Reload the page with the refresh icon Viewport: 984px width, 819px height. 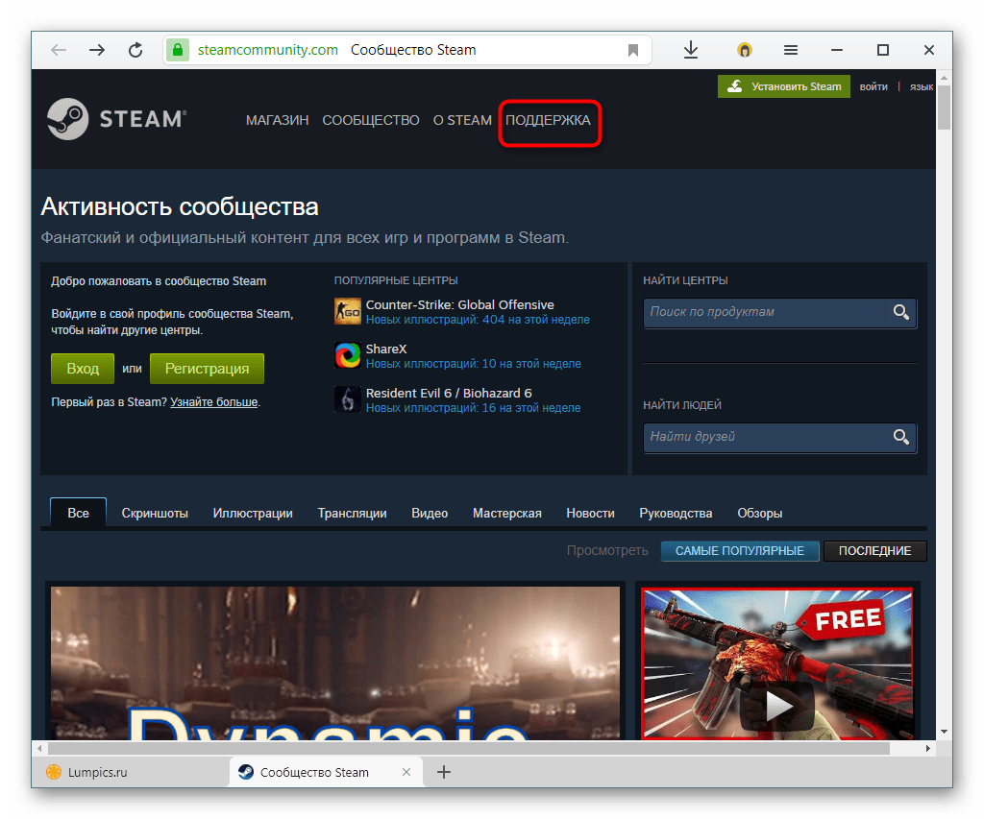click(x=135, y=50)
